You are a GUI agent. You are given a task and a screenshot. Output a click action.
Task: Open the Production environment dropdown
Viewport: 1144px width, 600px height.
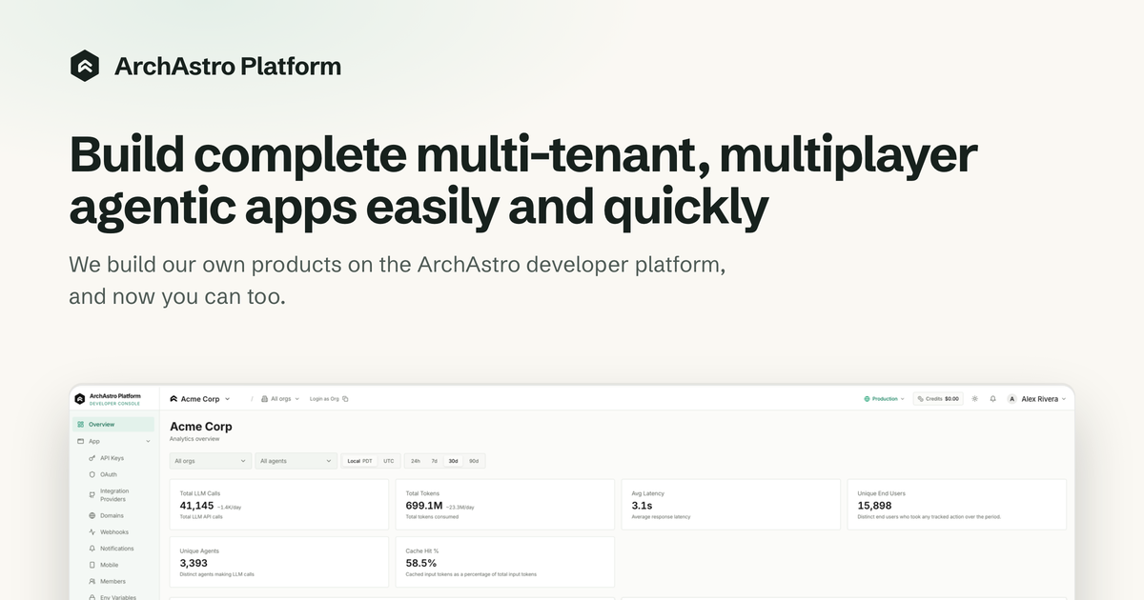click(x=884, y=399)
